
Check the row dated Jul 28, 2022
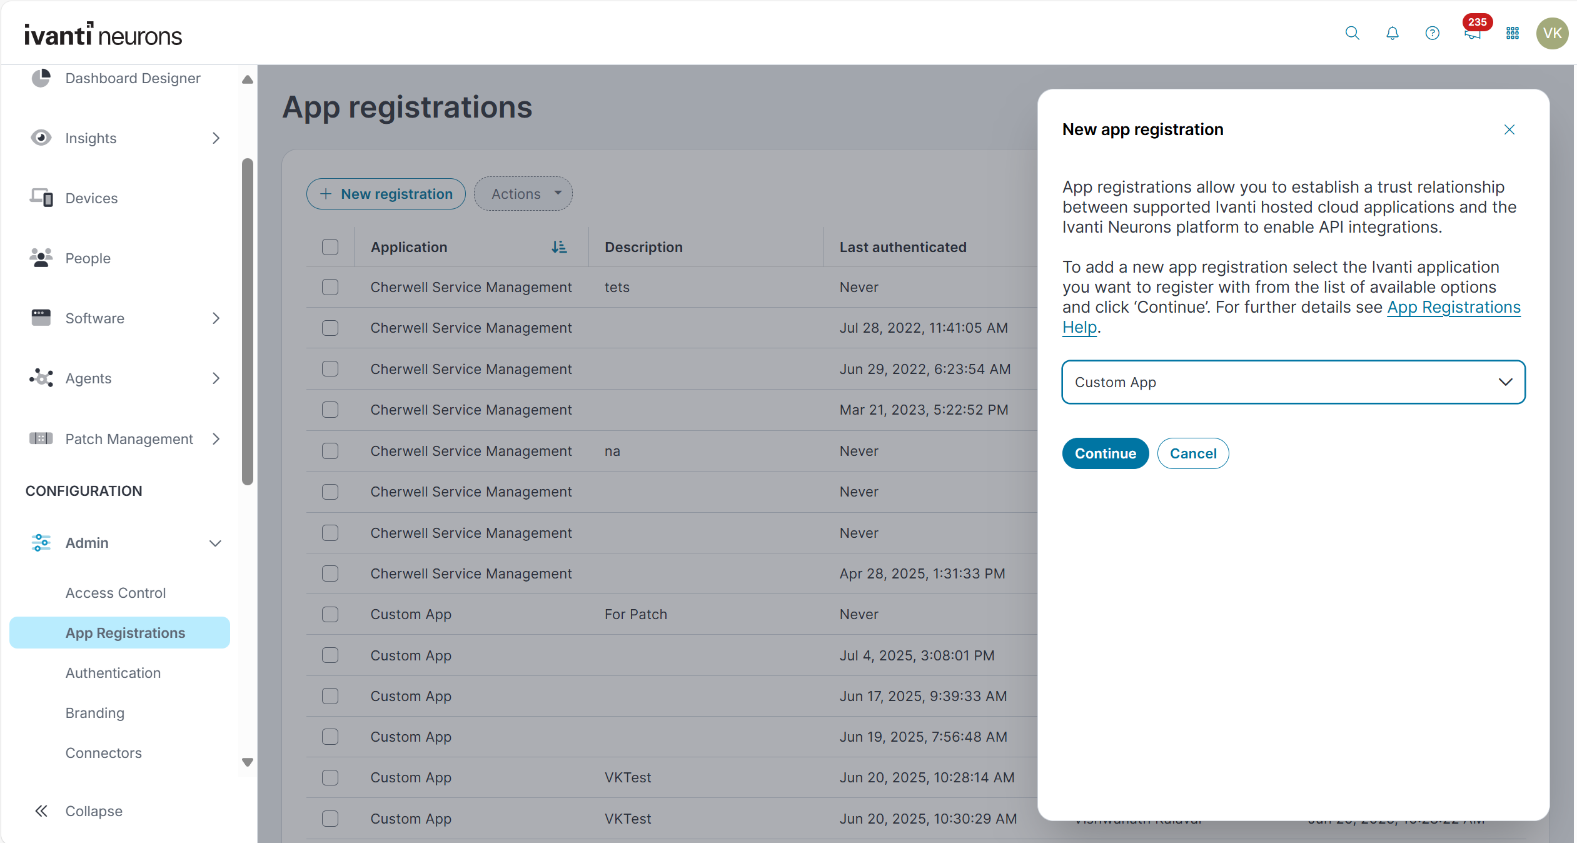pyautogui.click(x=330, y=328)
